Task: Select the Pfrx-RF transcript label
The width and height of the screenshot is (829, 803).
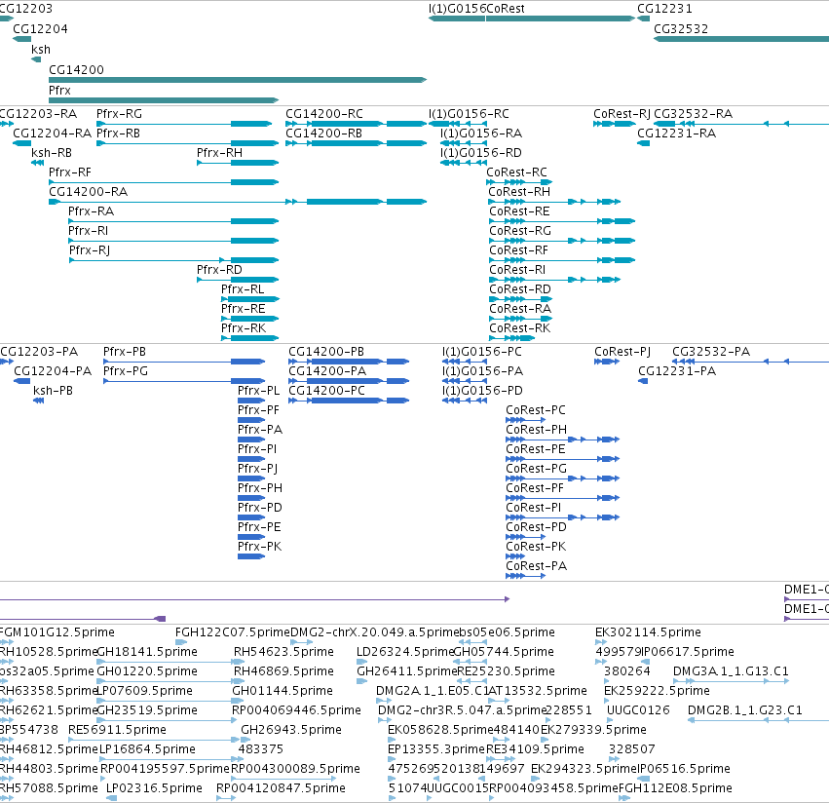Action: point(70,172)
